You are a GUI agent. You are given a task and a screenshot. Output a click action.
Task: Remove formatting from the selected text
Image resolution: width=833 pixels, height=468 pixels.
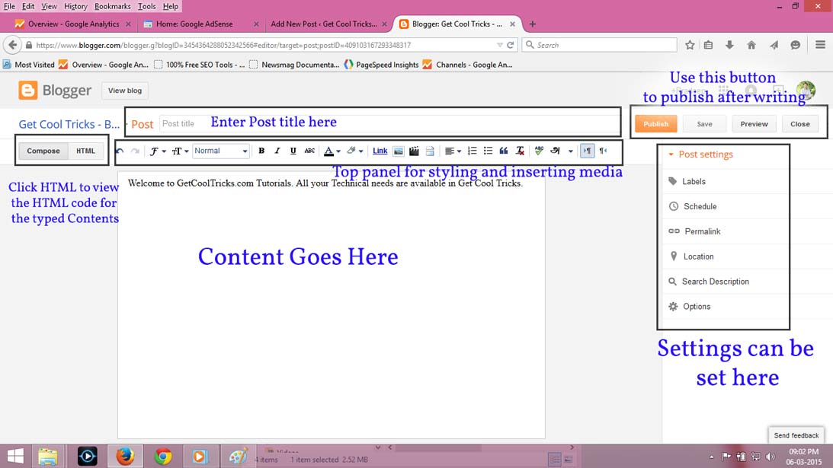coord(520,151)
